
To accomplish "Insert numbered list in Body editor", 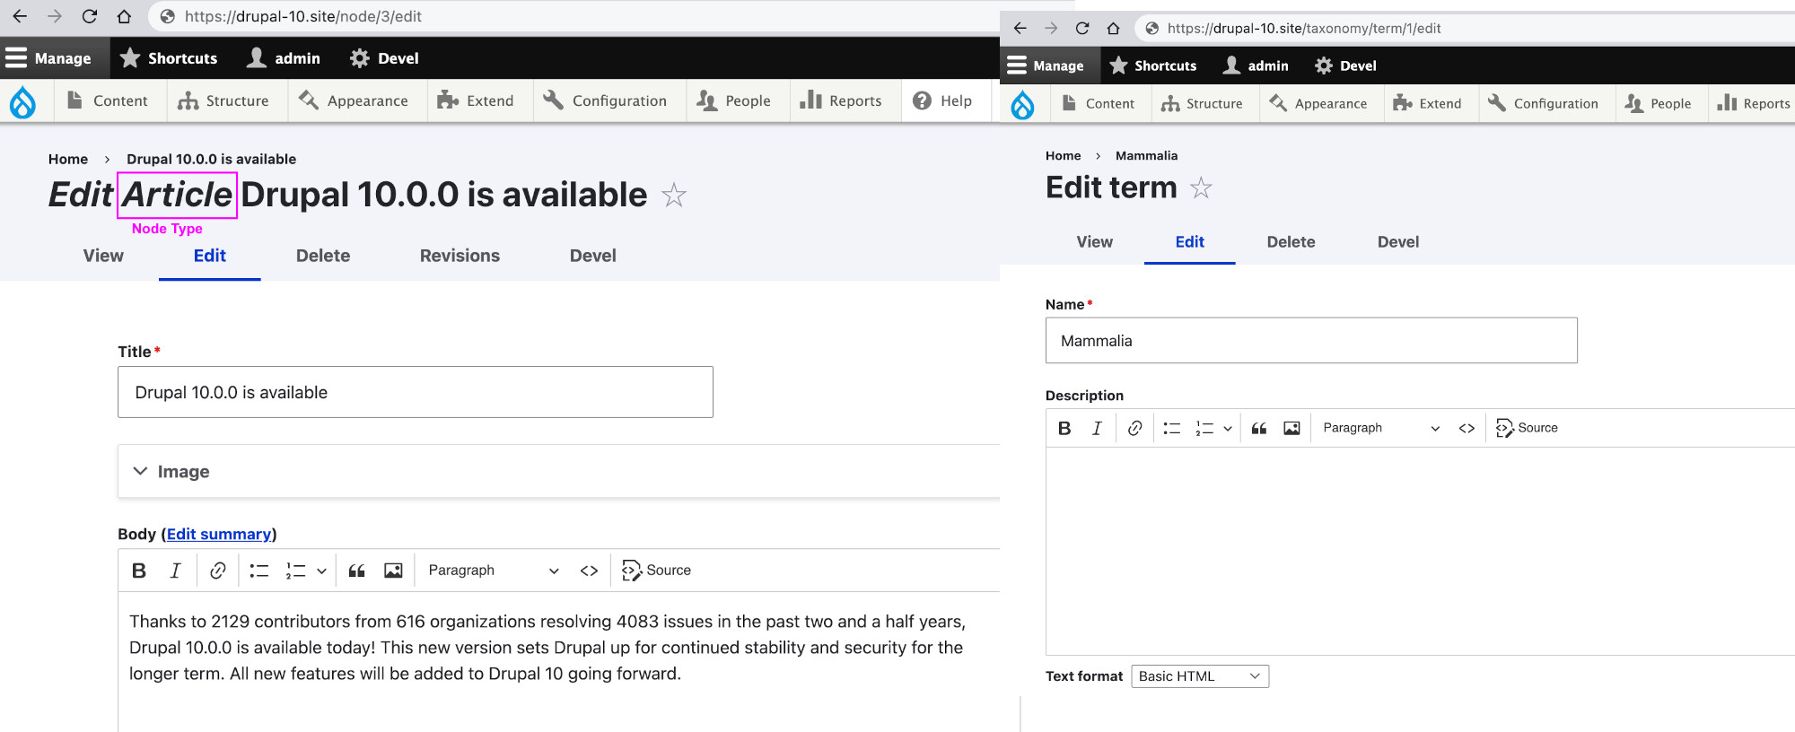I will pos(295,571).
